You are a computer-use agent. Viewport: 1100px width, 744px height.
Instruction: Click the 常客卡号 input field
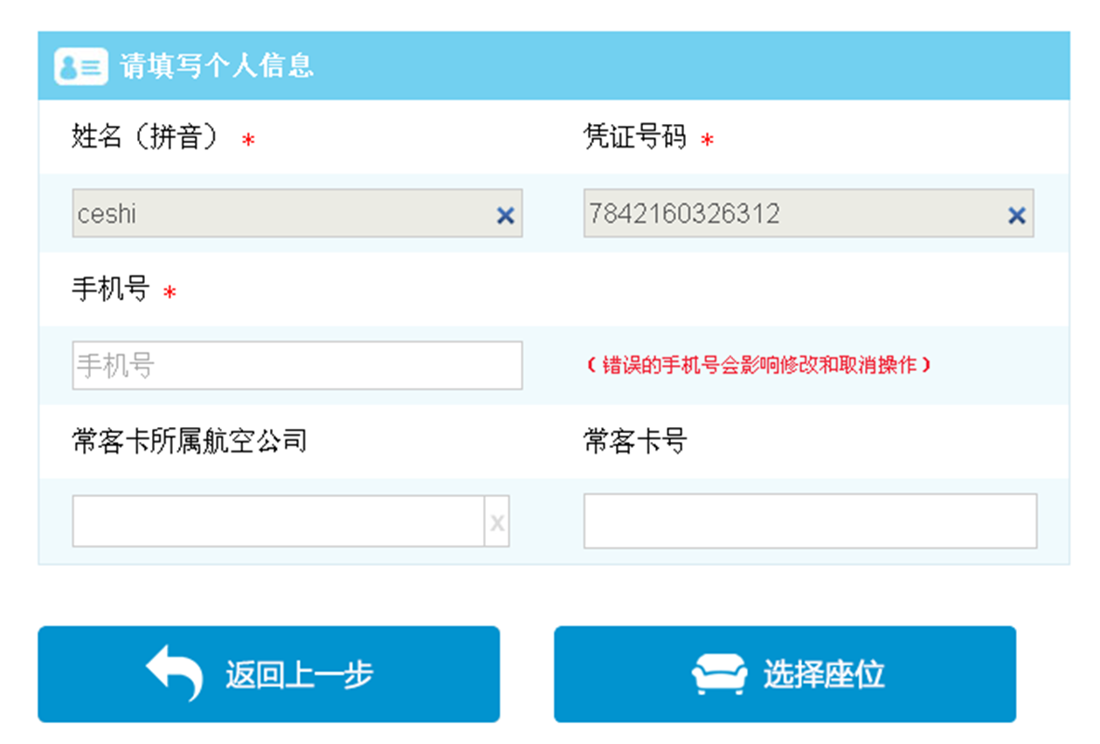tap(810, 521)
